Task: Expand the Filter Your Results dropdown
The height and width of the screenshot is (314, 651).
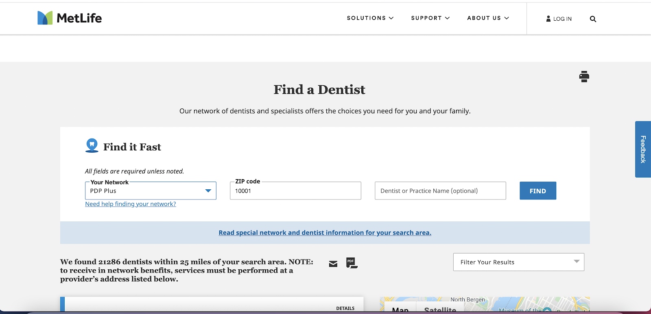Action: [518, 262]
